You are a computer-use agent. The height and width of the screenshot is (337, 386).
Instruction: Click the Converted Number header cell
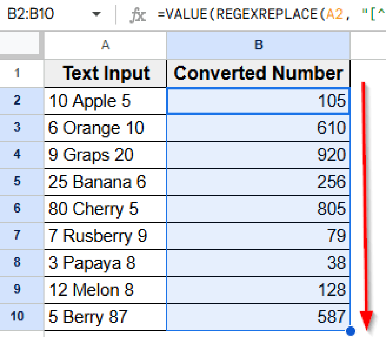coord(258,74)
